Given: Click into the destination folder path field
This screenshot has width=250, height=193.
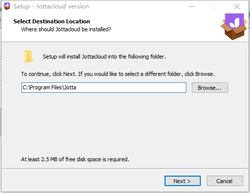Looking at the screenshot, I should [x=104, y=87].
